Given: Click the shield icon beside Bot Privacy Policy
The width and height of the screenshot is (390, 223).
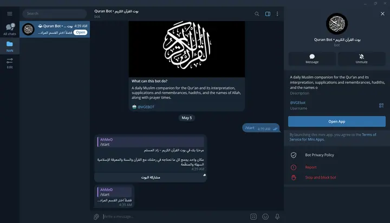Looking at the screenshot, I should (x=294, y=155).
